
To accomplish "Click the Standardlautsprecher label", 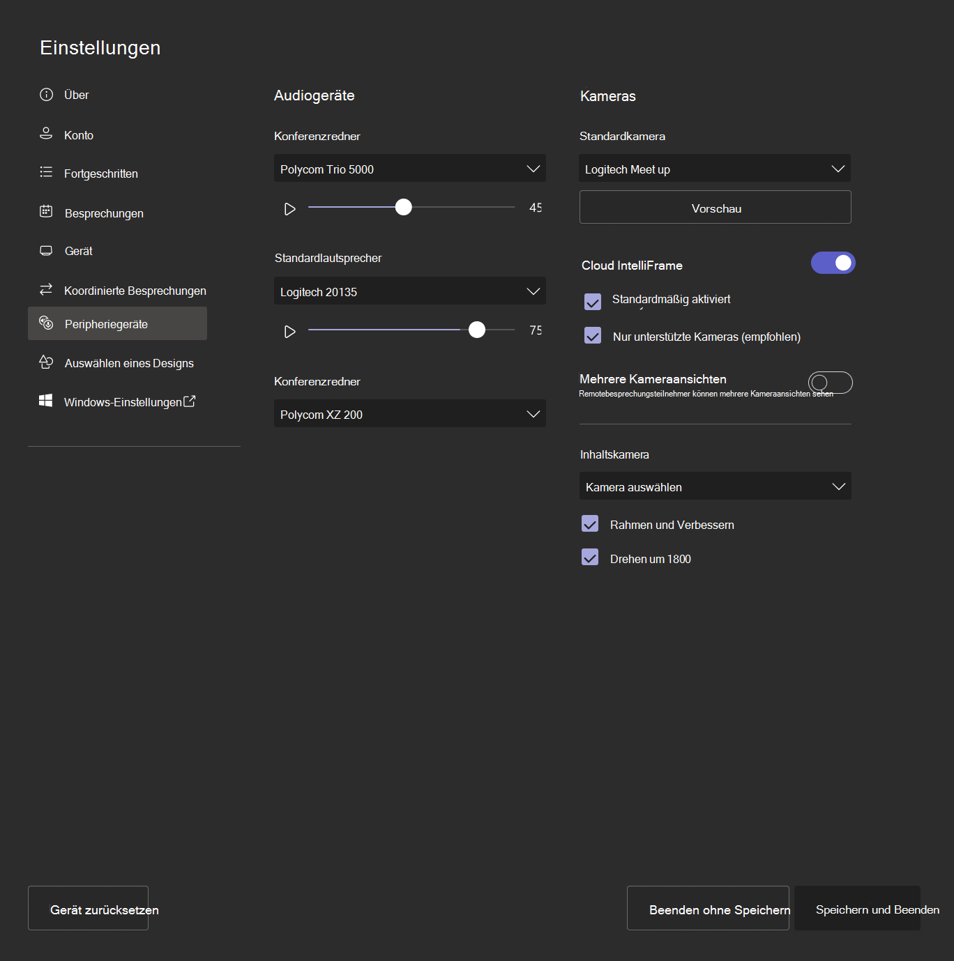I will 328,258.
